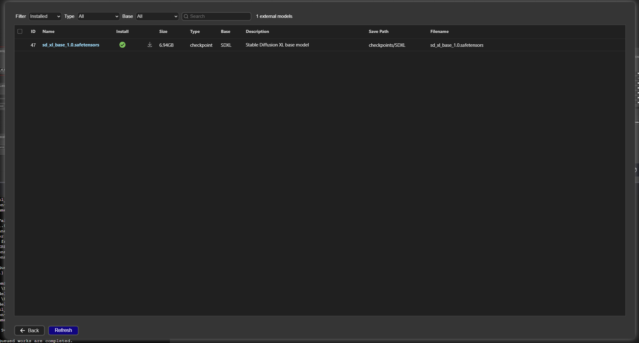Expand the Base dropdown set to All
639x343 pixels.
157,16
